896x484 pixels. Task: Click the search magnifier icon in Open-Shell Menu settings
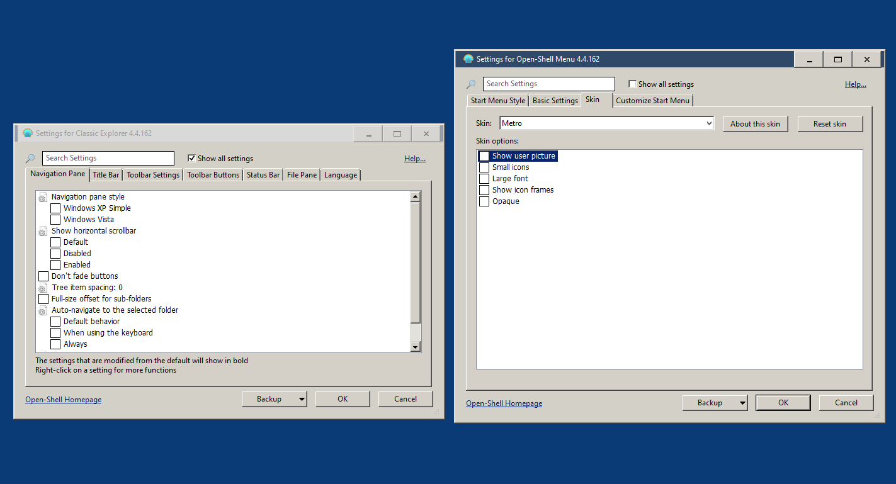click(x=471, y=84)
